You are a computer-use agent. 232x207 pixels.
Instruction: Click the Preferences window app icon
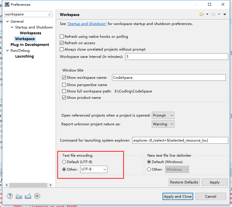(7, 4)
